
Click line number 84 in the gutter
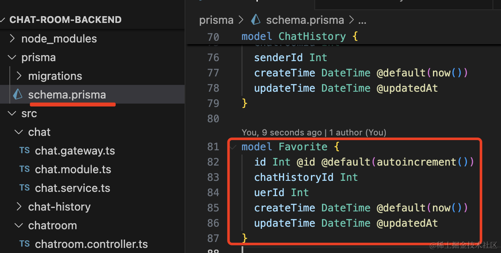[x=213, y=193]
